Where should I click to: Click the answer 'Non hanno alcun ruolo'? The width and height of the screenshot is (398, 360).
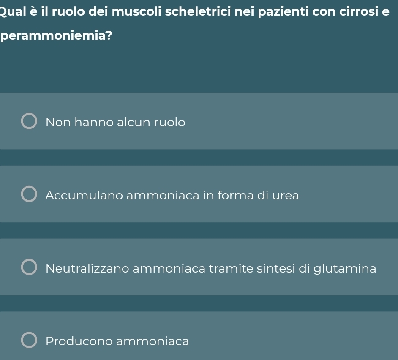point(115,123)
